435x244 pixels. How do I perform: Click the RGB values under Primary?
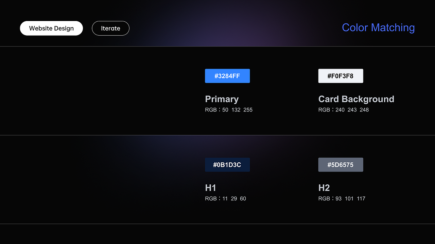click(228, 109)
